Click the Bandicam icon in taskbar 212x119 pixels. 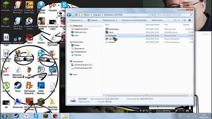pyautogui.click(x=55, y=116)
